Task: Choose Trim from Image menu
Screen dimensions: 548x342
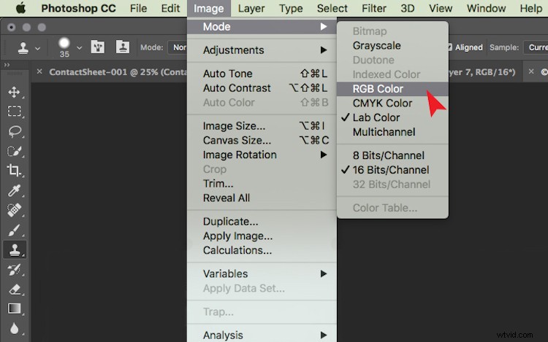Action: tap(262, 183)
